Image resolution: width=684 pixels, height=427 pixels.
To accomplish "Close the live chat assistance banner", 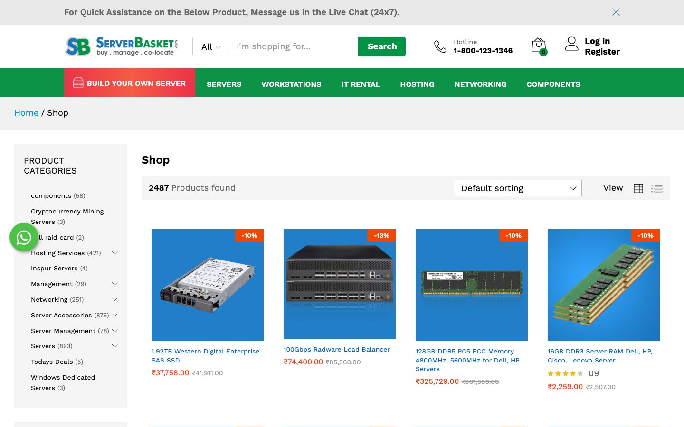I will coord(616,12).
